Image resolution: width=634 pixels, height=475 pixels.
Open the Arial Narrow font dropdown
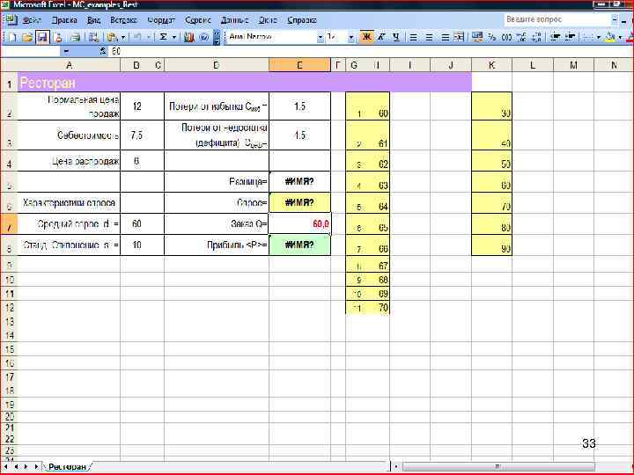click(321, 37)
